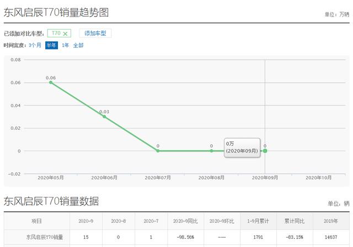Click the 2020年05月 x-axis label

pyautogui.click(x=51, y=178)
